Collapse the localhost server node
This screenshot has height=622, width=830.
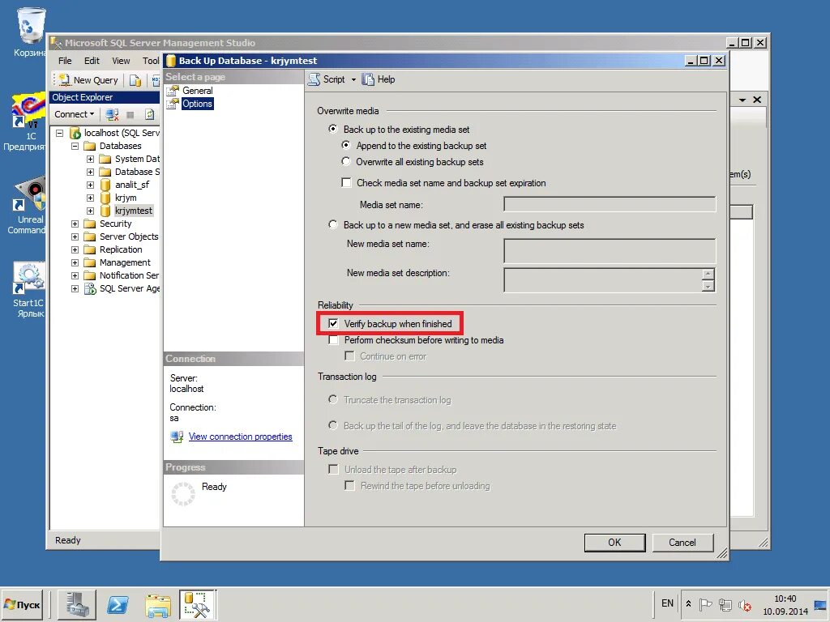pyautogui.click(x=59, y=134)
